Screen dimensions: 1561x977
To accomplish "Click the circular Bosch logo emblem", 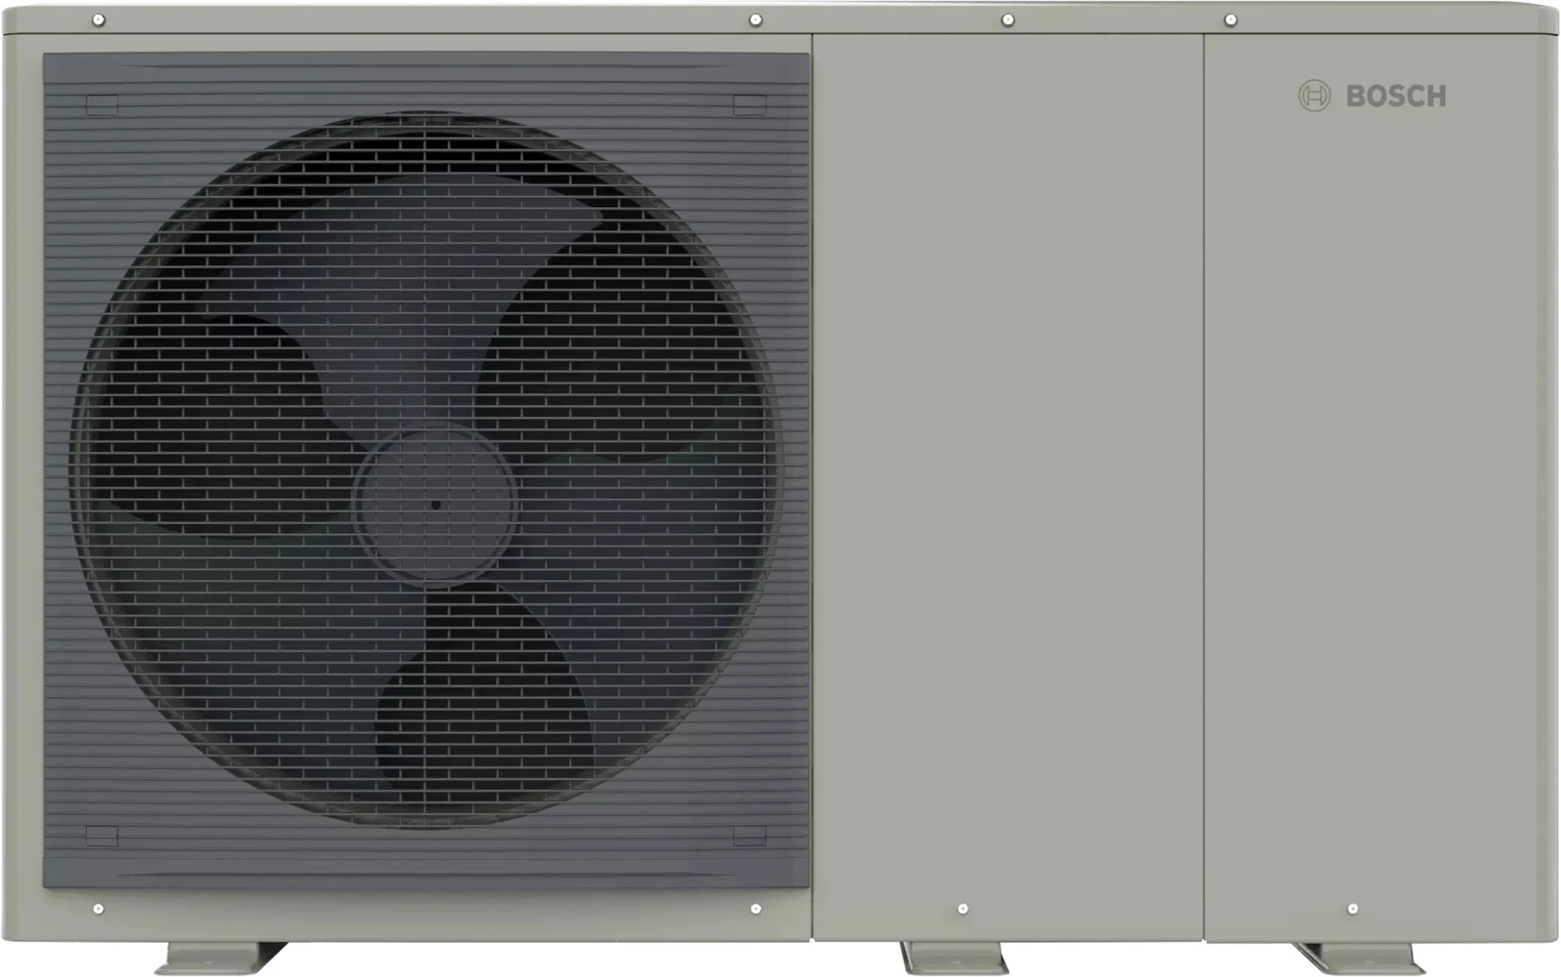I will pyautogui.click(x=1314, y=96).
